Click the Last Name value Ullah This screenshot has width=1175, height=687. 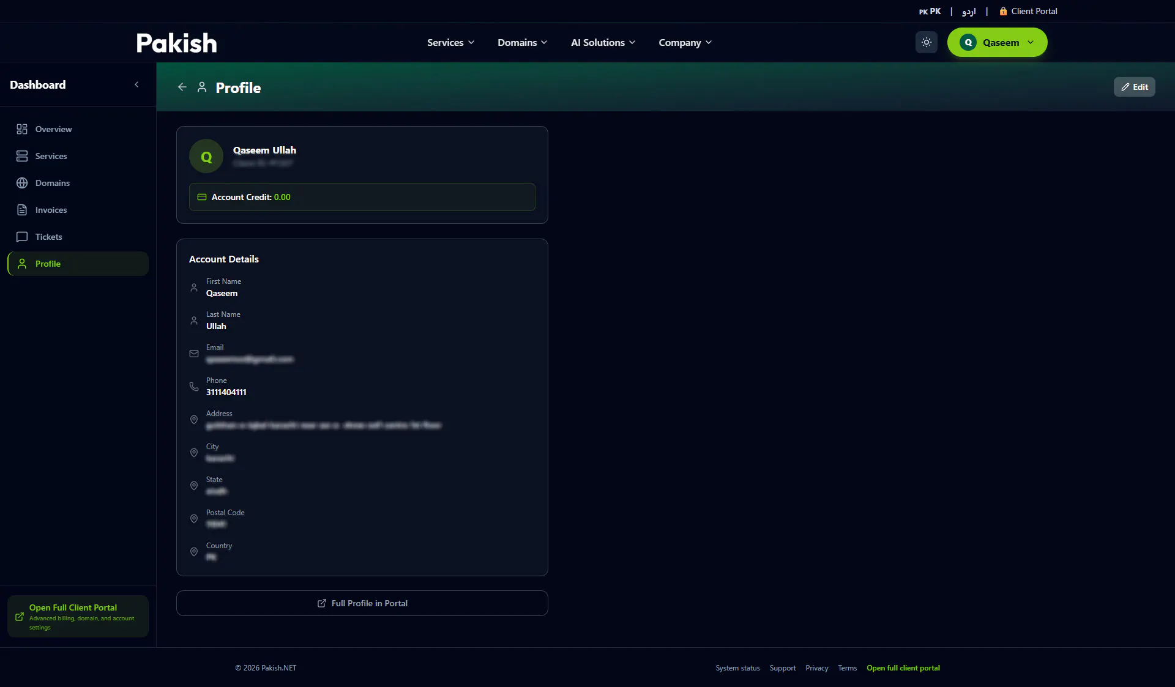point(215,326)
